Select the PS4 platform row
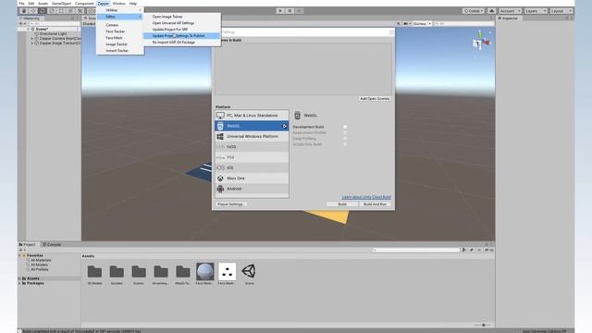This screenshot has height=333, width=592. [252, 157]
